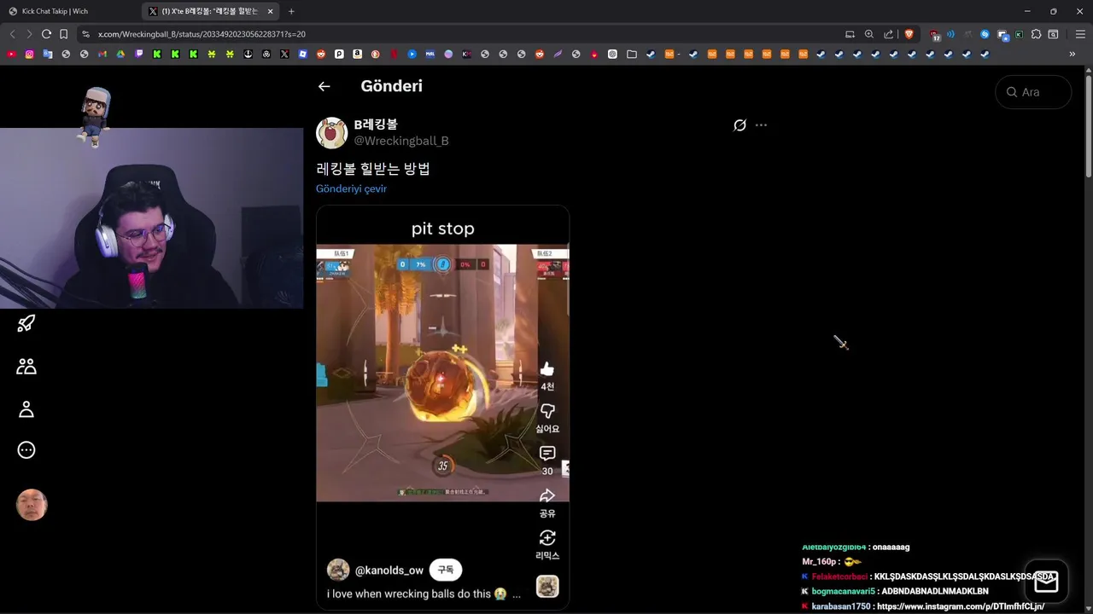Click the @kanolds_ow username
Image resolution: width=1093 pixels, height=614 pixels.
tap(389, 571)
